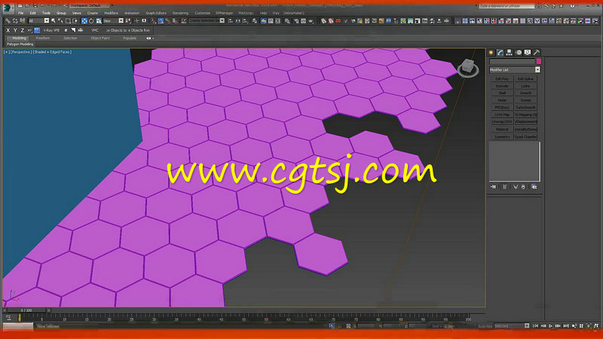
Task: Open the Rendering menu
Action: [x=180, y=13]
